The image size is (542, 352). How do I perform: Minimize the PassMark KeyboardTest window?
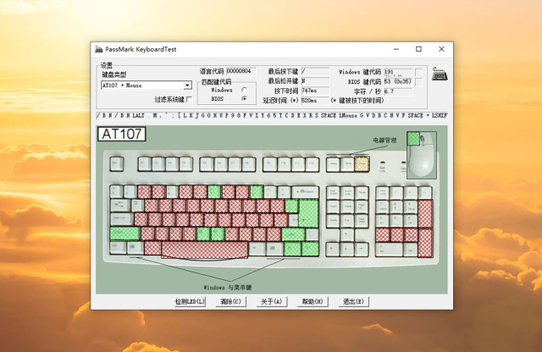[396, 49]
